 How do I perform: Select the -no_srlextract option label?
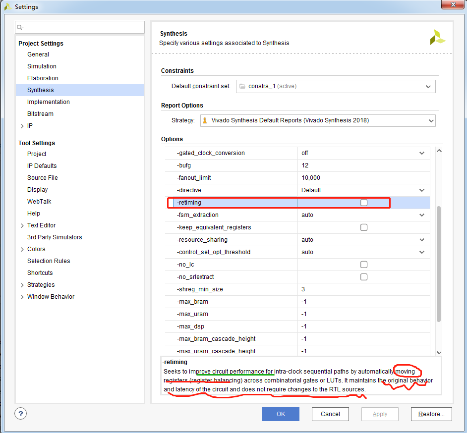195,277
